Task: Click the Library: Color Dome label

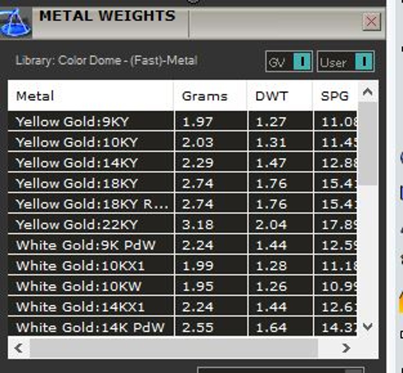Action: click(x=106, y=61)
